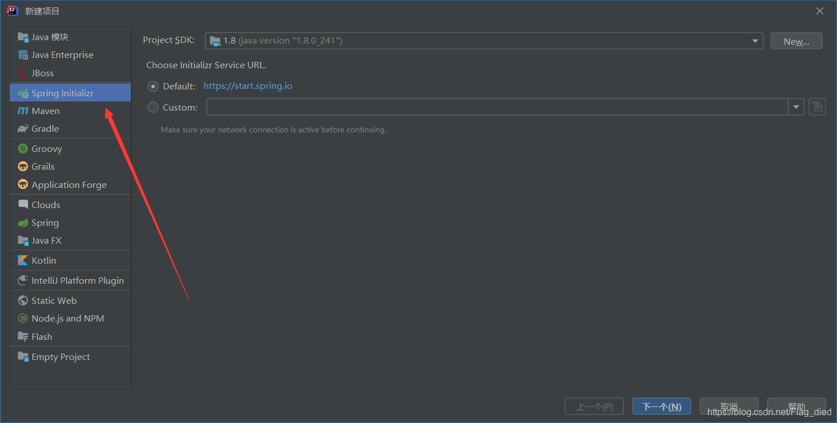The height and width of the screenshot is (423, 837).
Task: Click the Clouds speech-bubble icon
Action: 23,205
